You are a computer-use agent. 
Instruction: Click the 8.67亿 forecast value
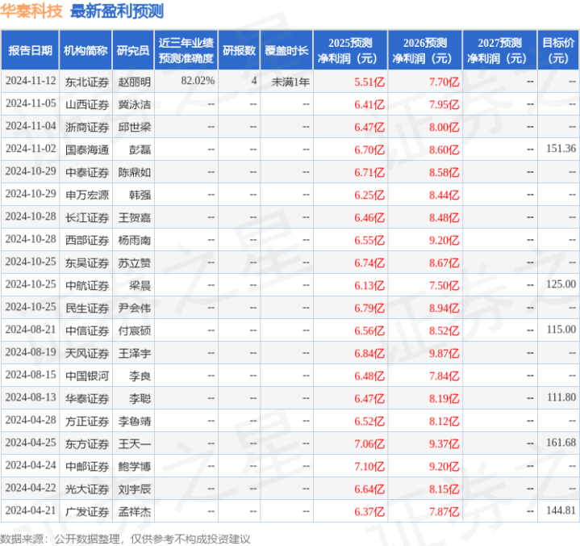tap(444, 262)
